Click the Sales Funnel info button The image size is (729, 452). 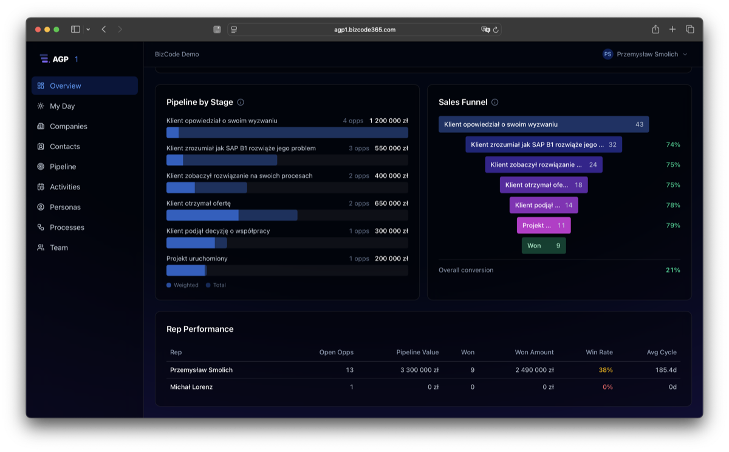click(x=496, y=102)
